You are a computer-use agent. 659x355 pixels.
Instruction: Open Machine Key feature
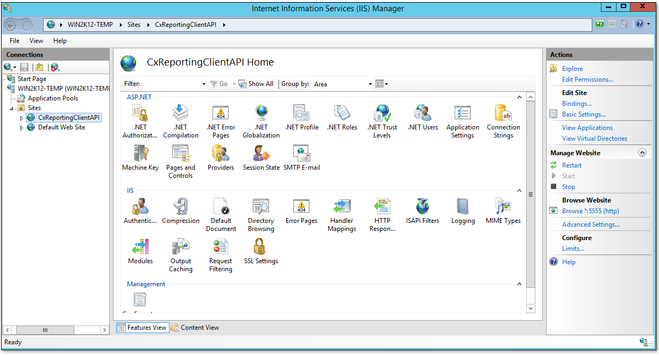click(x=140, y=158)
